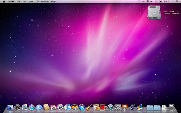Launch Safari from the Dock
Image resolution: width=181 pixels, height=113 pixels.
(31, 108)
